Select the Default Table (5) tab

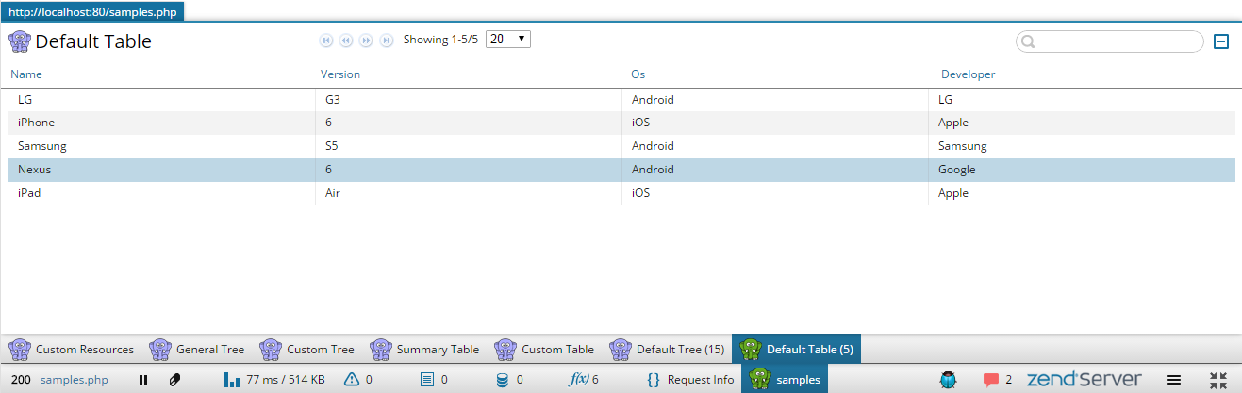pyautogui.click(x=797, y=350)
